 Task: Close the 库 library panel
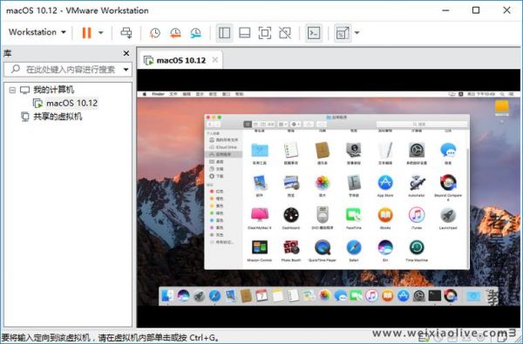click(x=126, y=53)
